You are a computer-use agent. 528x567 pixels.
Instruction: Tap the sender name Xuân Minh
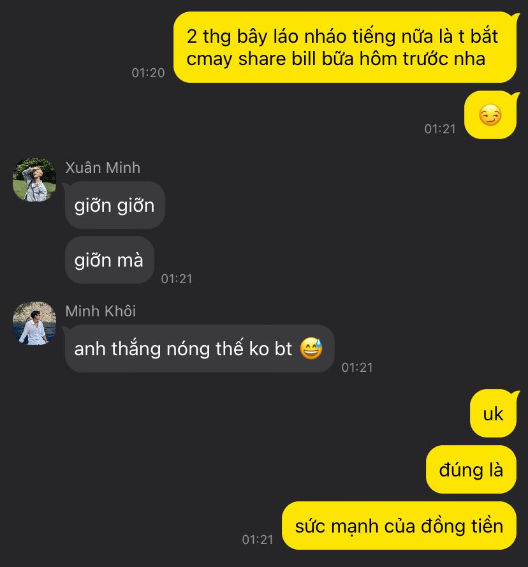point(103,168)
